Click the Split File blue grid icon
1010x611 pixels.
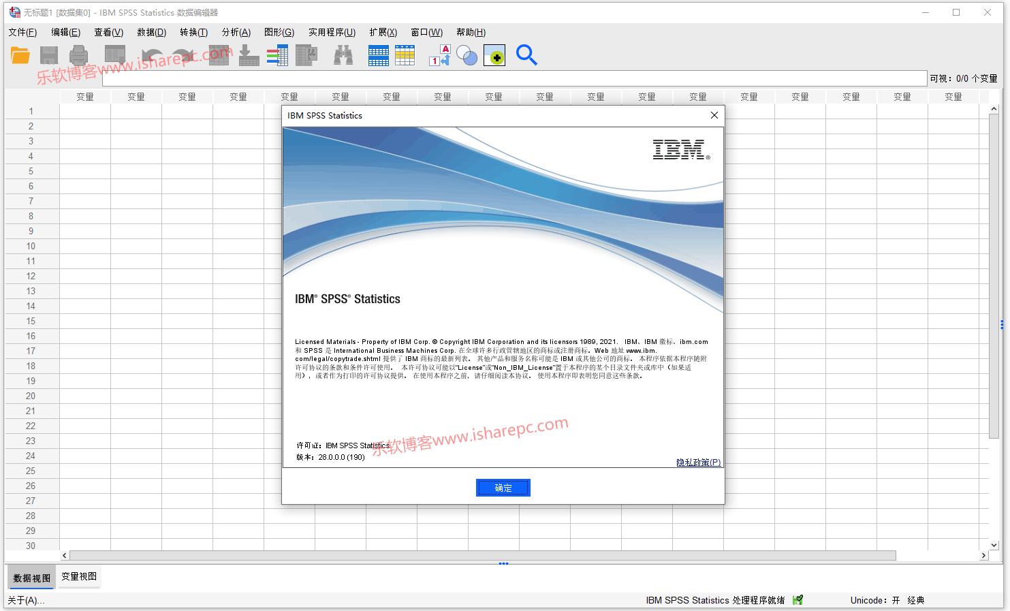378,56
